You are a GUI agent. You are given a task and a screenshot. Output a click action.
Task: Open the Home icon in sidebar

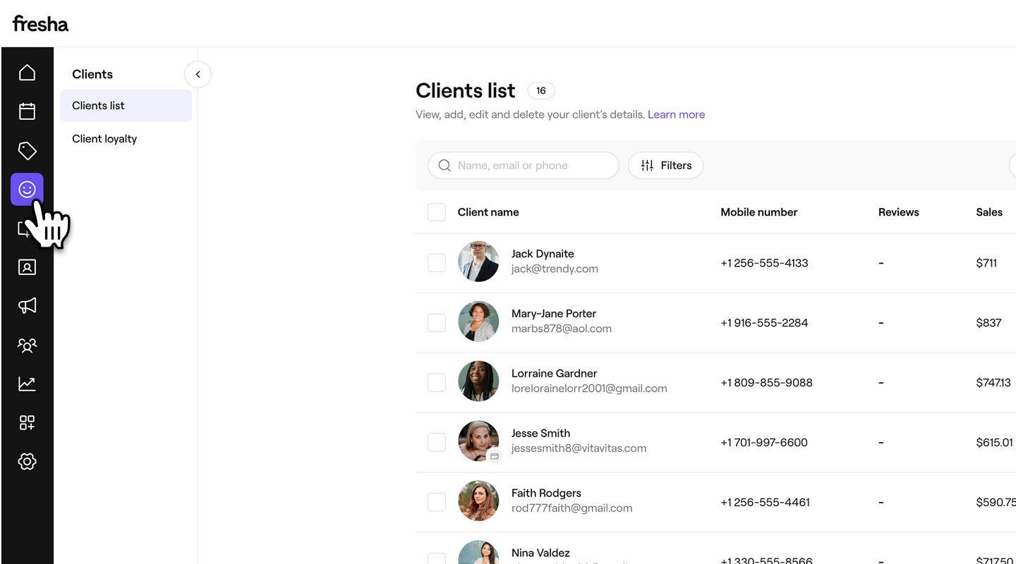coord(27,73)
